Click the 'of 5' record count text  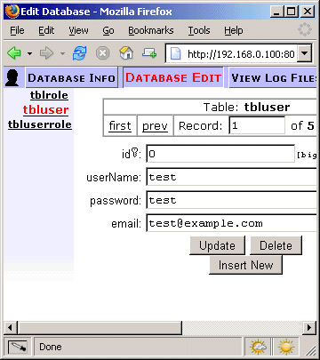(x=302, y=125)
